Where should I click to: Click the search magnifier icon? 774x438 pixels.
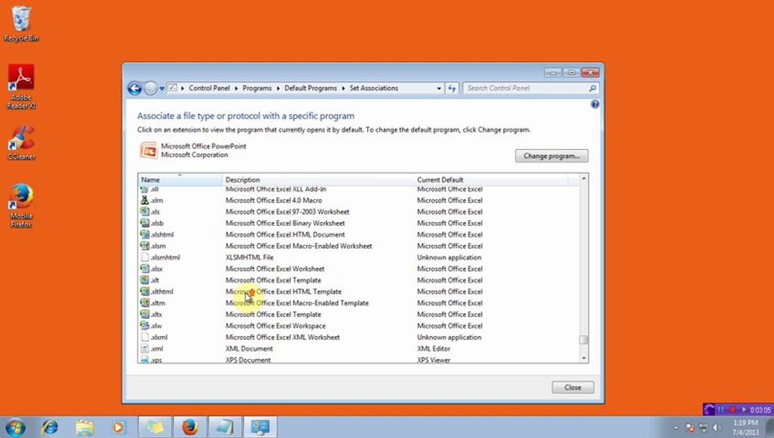pos(592,88)
